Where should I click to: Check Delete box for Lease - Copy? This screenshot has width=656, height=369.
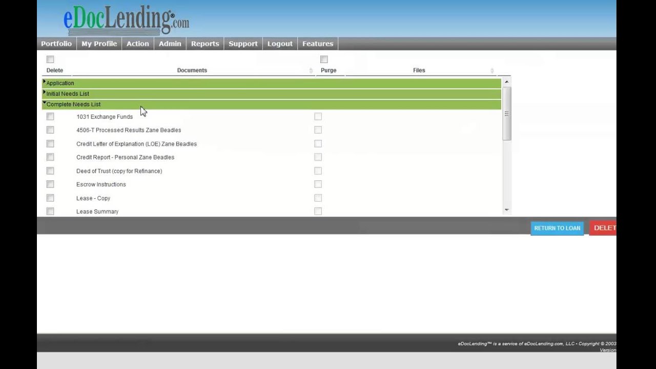(50, 198)
